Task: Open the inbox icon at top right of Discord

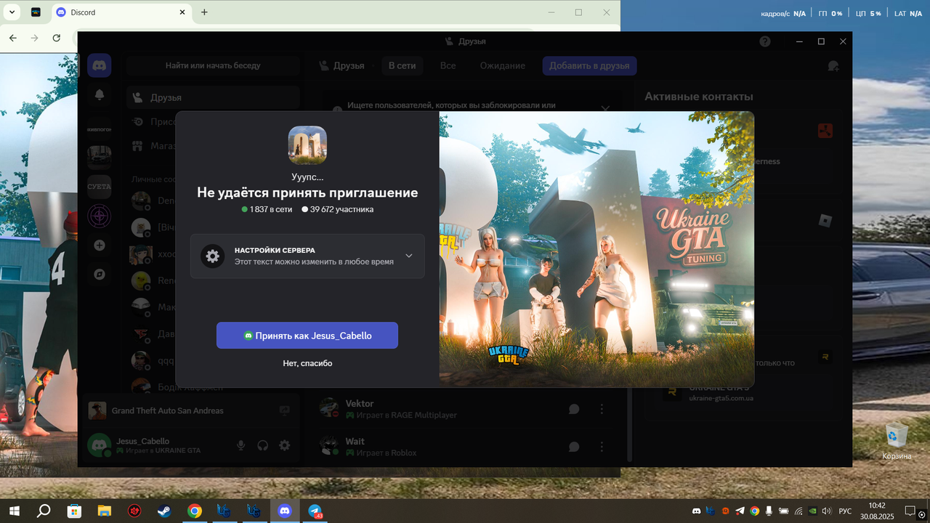Action: pos(833,65)
